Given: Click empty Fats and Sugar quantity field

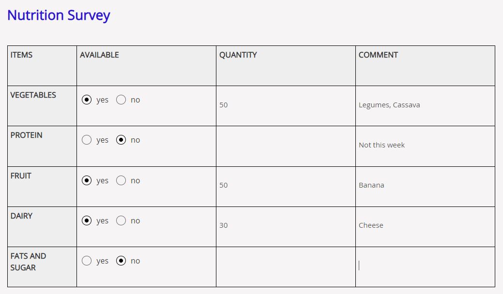Looking at the screenshot, I should click(x=286, y=265).
